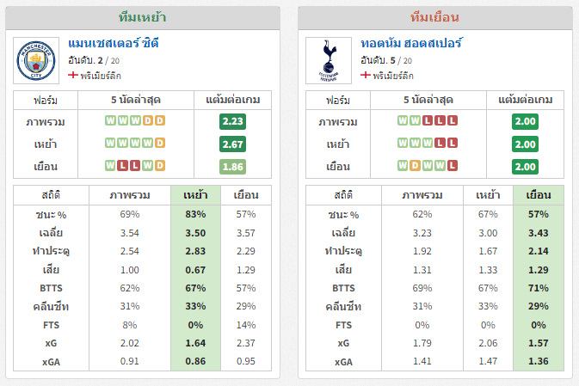Screen dimensions: 579x386
Task: Click the England flag icon under Tottenham
Action: (x=365, y=76)
